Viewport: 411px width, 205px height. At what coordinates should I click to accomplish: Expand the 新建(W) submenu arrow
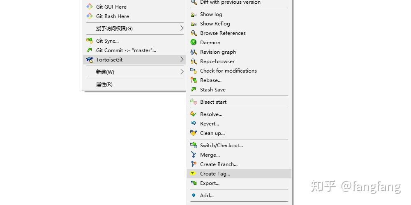coord(182,72)
